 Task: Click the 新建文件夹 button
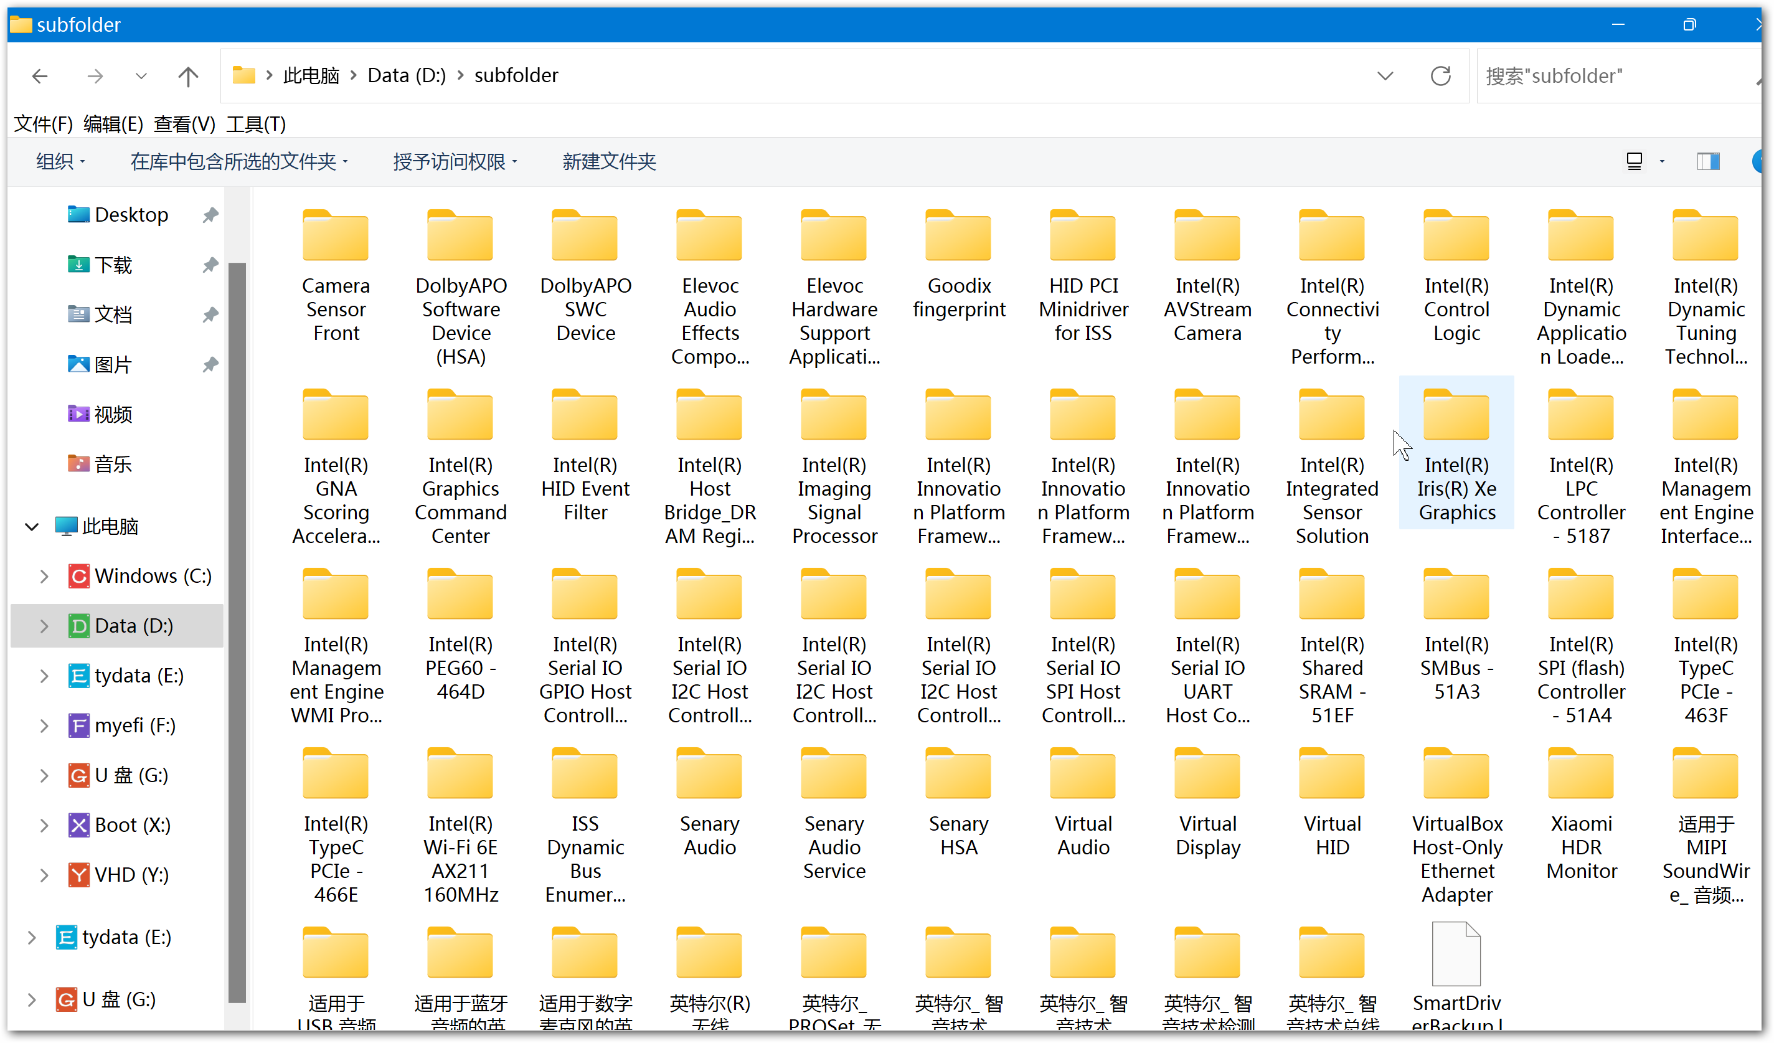coord(609,162)
